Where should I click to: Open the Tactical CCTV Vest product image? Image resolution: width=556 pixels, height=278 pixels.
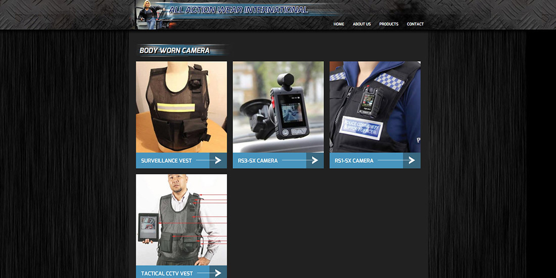(181, 220)
